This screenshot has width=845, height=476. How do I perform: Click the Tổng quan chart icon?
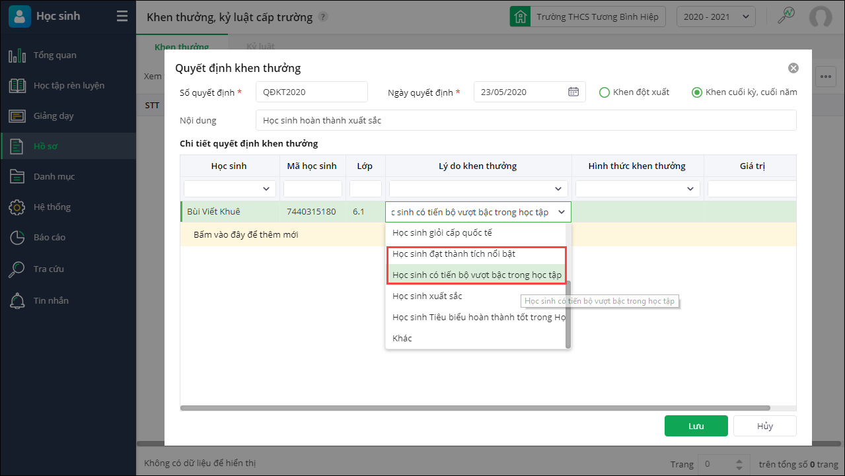(x=17, y=55)
